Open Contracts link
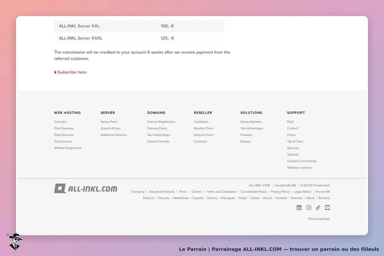Screen dimensions: 384x256 click(200, 141)
